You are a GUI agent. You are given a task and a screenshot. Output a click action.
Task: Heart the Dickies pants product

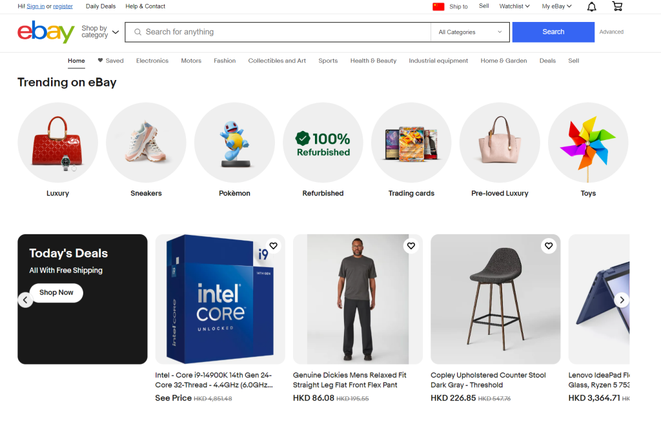pyautogui.click(x=411, y=246)
